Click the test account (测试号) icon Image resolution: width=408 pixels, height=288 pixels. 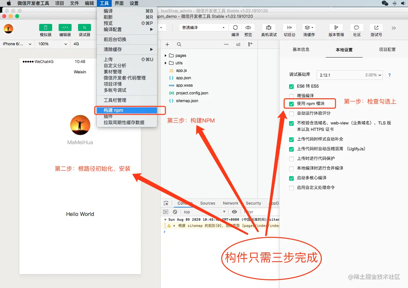tap(376, 28)
